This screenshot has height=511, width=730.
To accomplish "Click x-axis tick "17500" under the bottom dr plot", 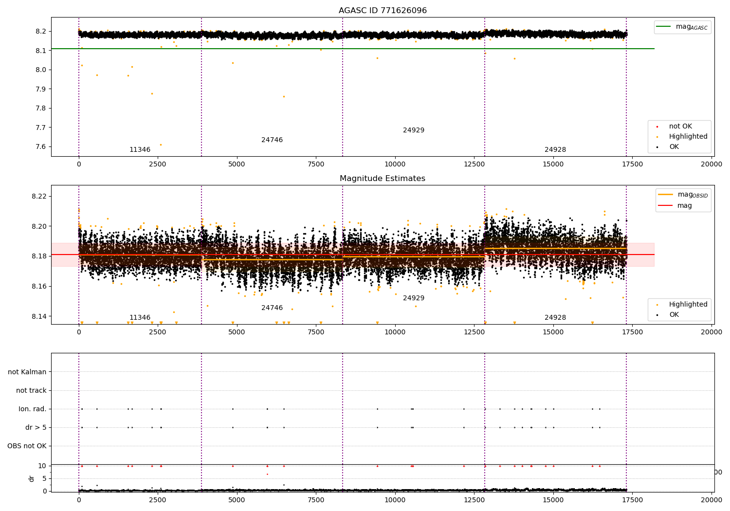I will tap(632, 499).
